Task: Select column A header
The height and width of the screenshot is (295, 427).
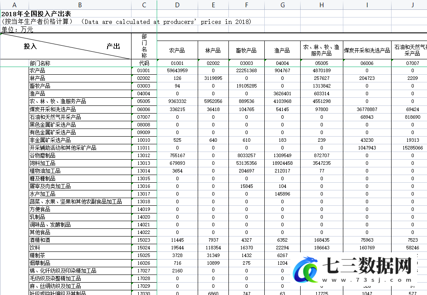Action: [15, 5]
